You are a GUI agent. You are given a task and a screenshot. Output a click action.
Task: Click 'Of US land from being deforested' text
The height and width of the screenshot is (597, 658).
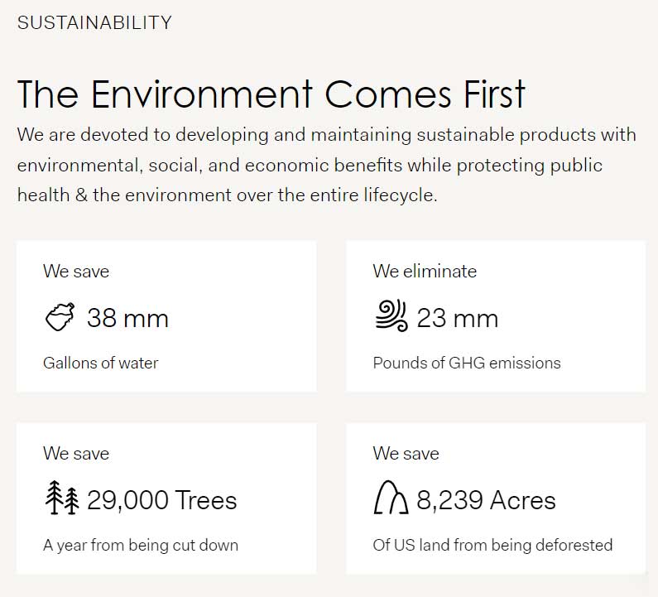pos(492,545)
